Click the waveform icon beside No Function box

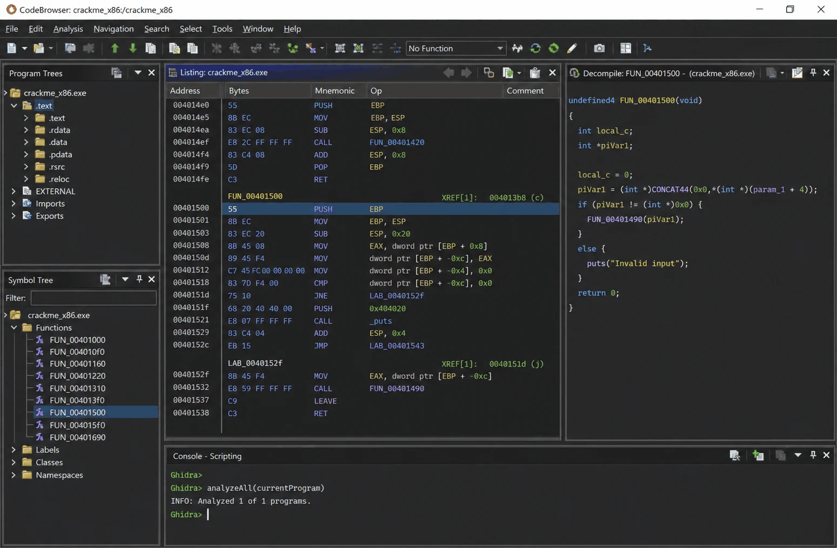517,48
